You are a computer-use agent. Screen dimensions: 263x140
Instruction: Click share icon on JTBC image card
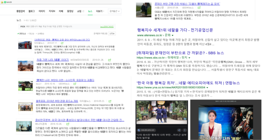tap(179, 130)
